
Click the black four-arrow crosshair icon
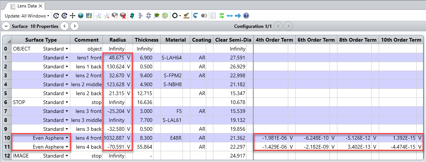click(x=72, y=16)
